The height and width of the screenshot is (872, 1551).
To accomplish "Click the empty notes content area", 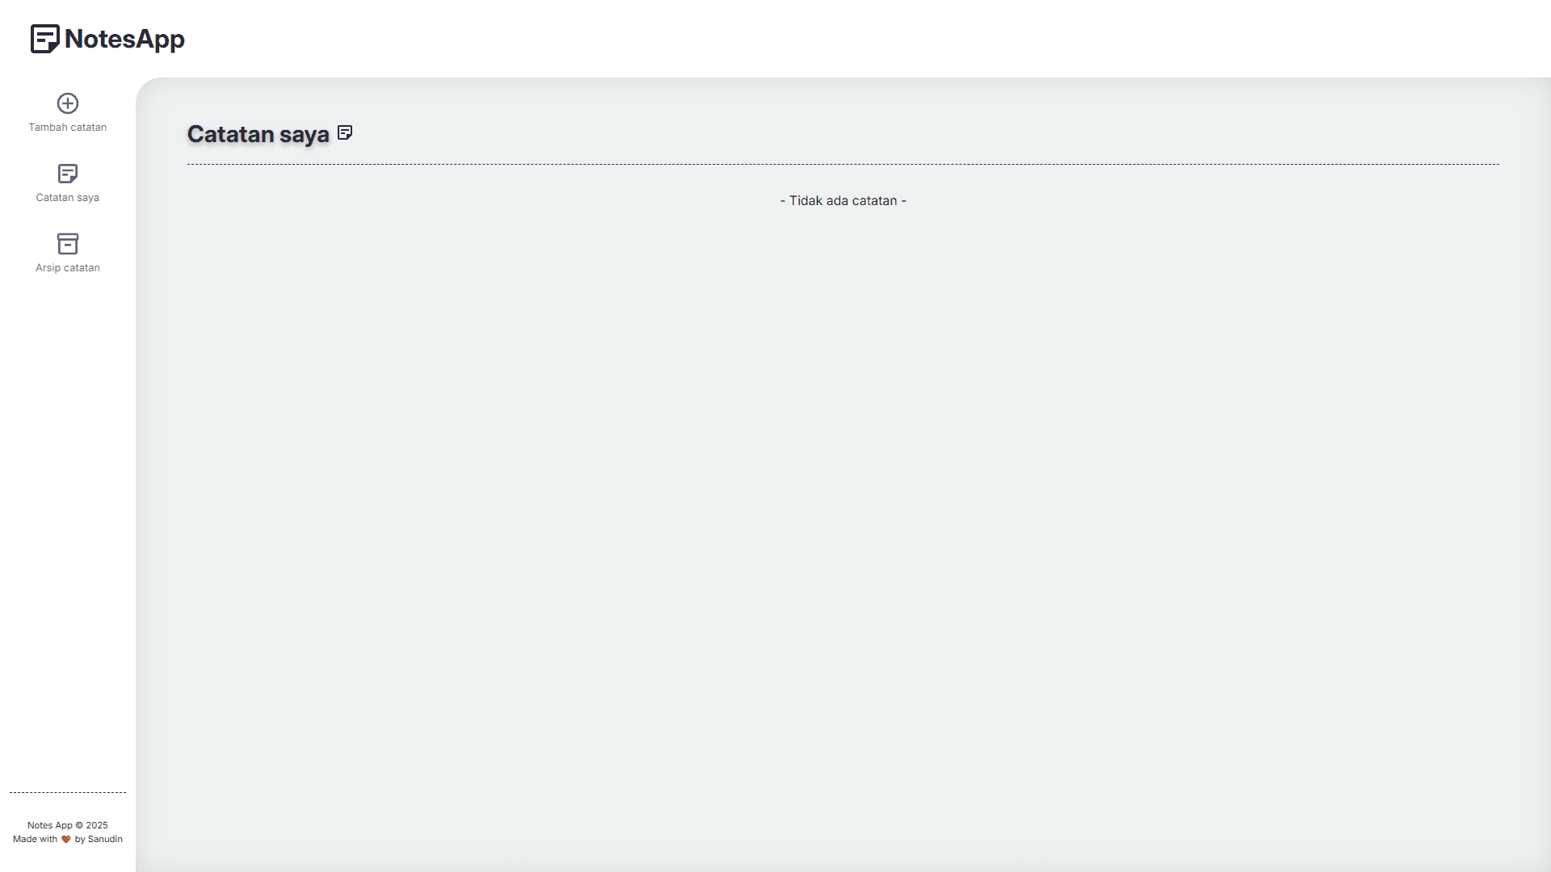I will click(x=843, y=501).
